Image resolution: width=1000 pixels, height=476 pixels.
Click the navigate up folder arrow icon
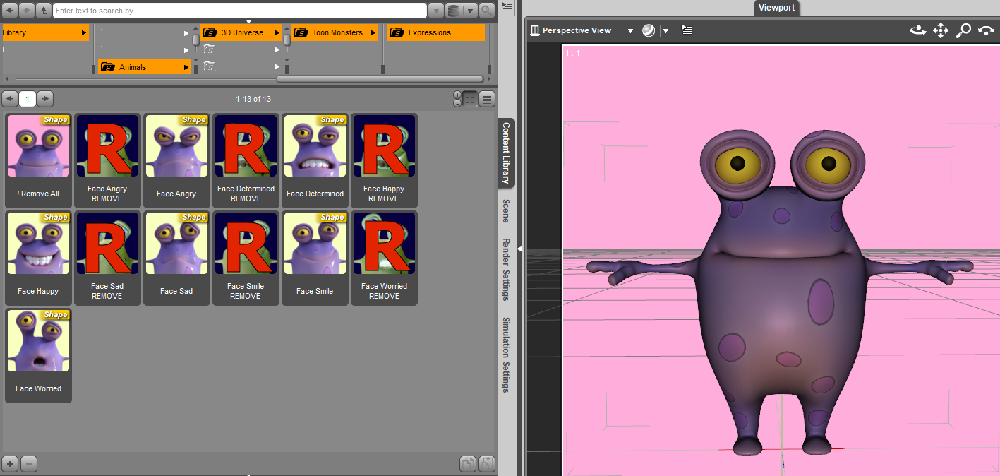pyautogui.click(x=44, y=11)
